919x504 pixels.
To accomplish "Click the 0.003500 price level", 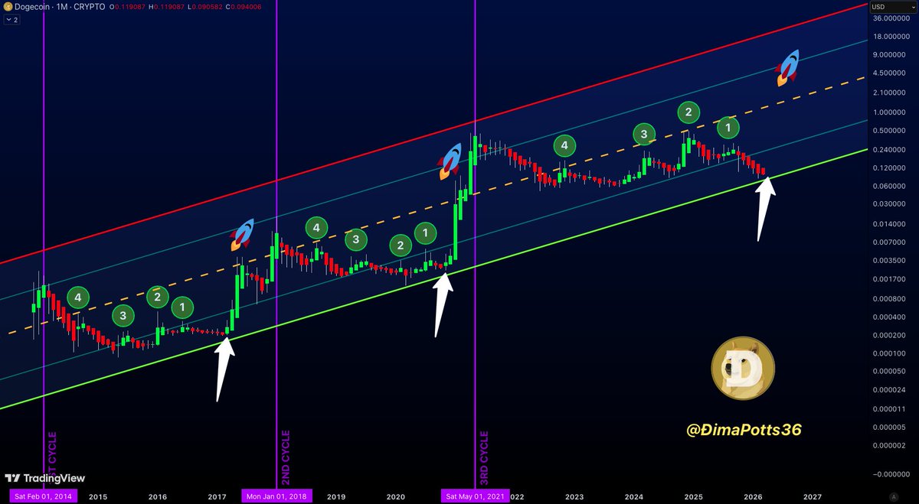I will [890, 261].
